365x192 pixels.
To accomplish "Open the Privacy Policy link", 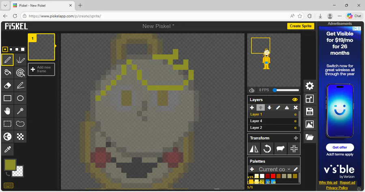I will pyautogui.click(x=337, y=188).
